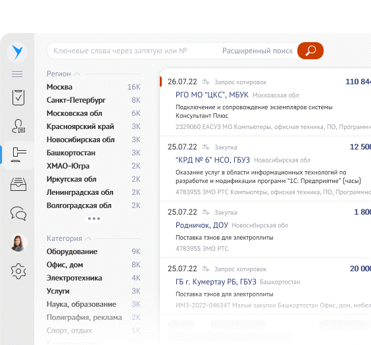
Task: Open the inbox tray sidebar icon
Action: [18, 184]
